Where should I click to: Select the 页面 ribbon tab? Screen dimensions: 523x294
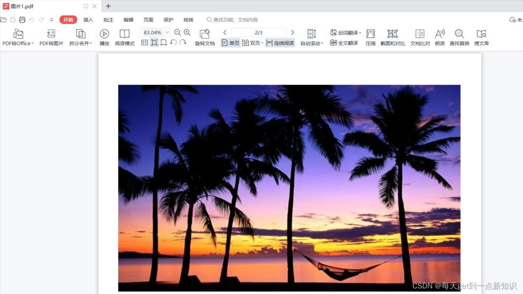pyautogui.click(x=148, y=20)
